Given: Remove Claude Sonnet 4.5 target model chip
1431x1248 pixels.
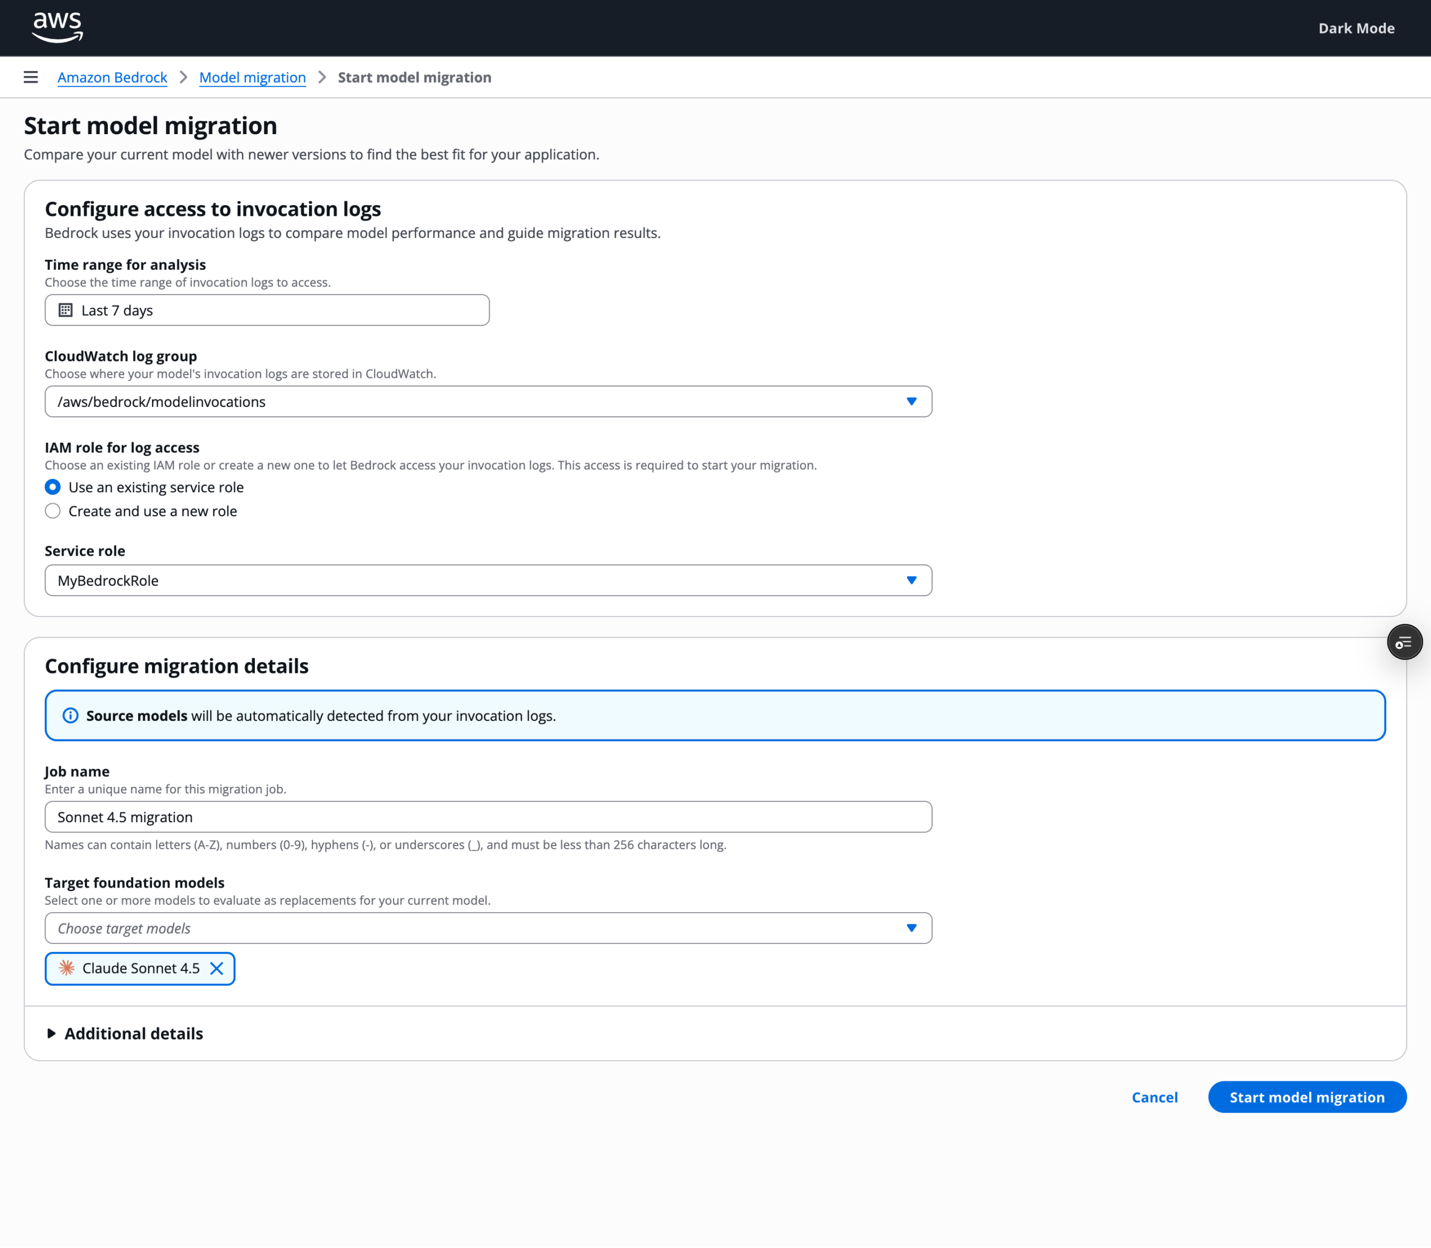Looking at the screenshot, I should click(217, 968).
